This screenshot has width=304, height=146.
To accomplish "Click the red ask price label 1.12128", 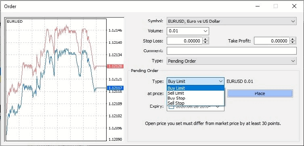I will (x=115, y=66).
